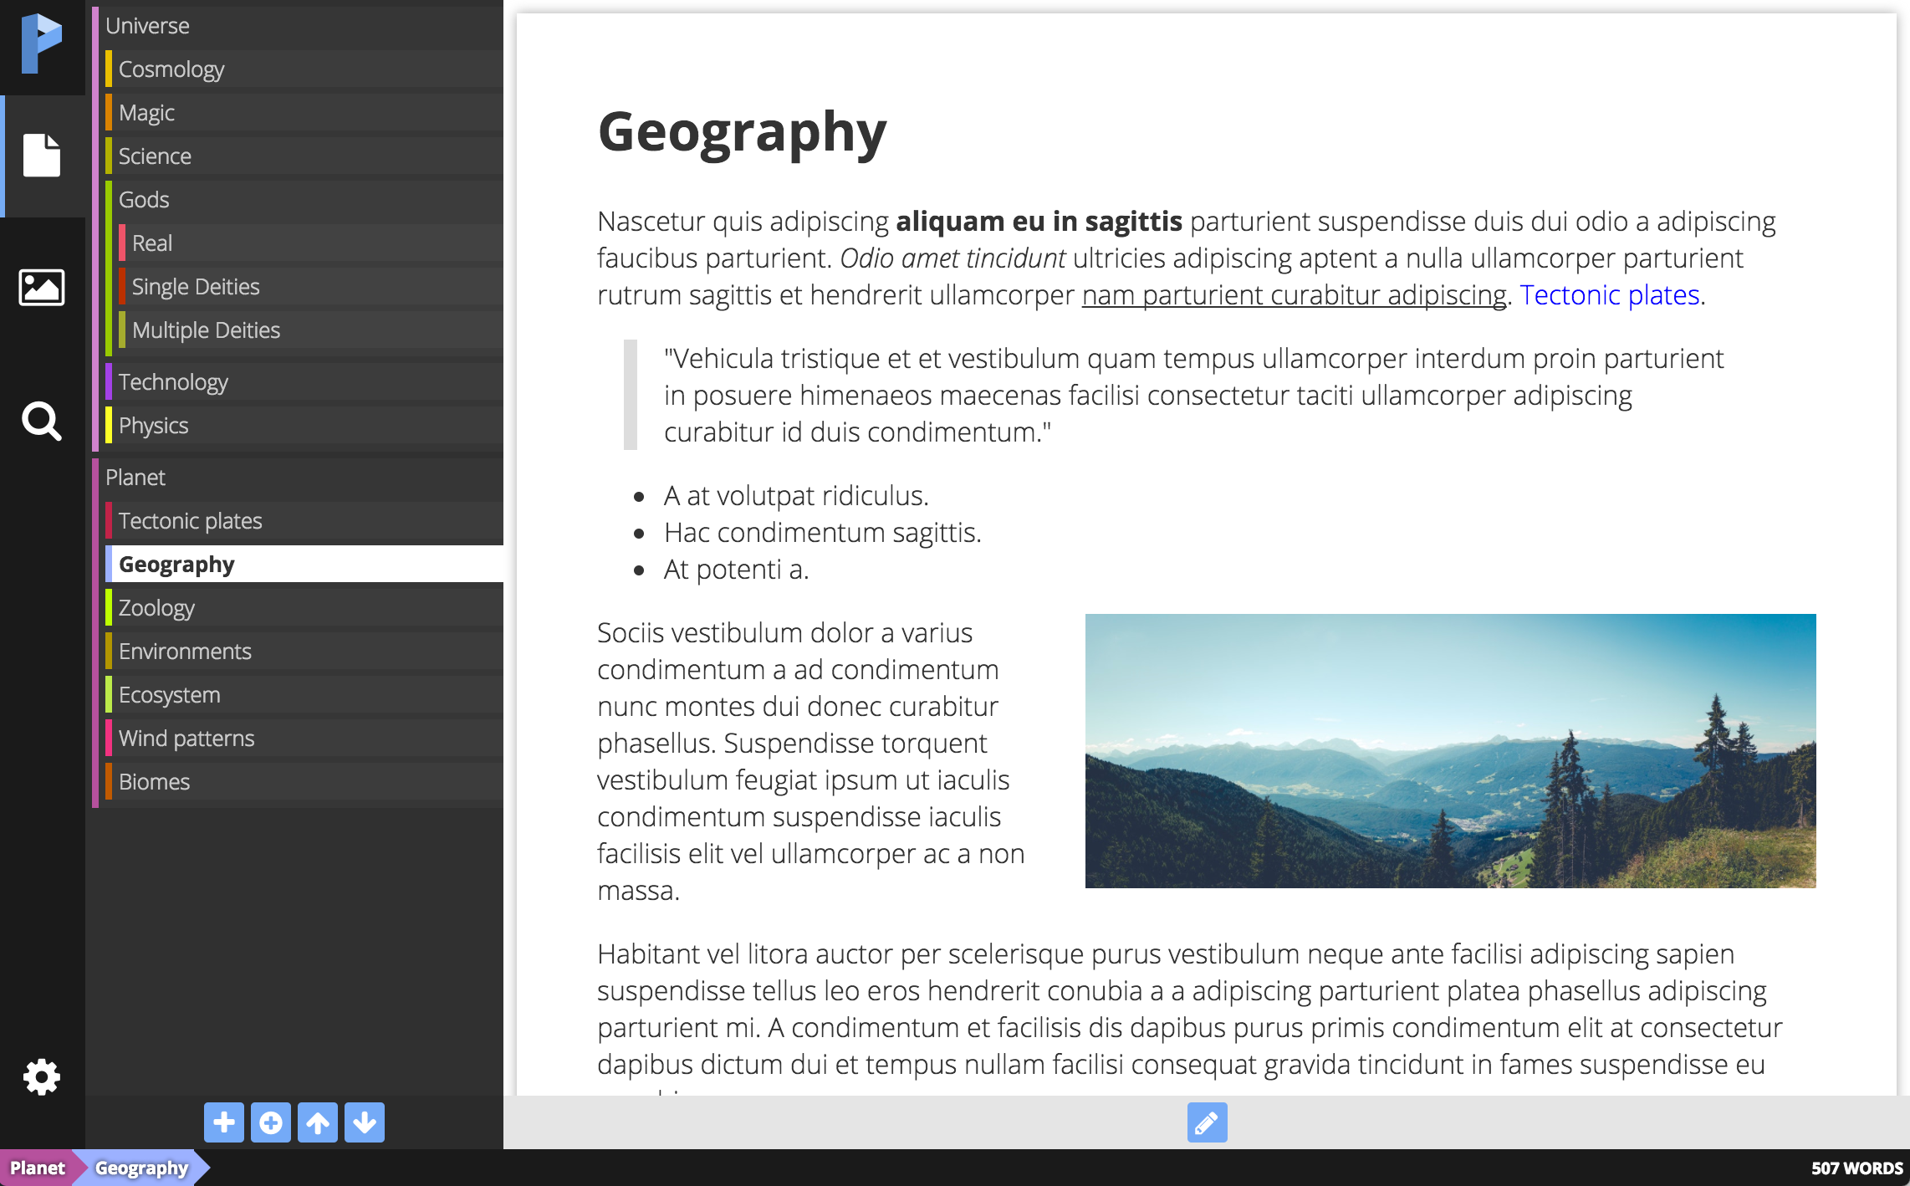This screenshot has height=1186, width=1910.
Task: Click the Geography breadcrumb in the status bar
Action: click(x=141, y=1168)
